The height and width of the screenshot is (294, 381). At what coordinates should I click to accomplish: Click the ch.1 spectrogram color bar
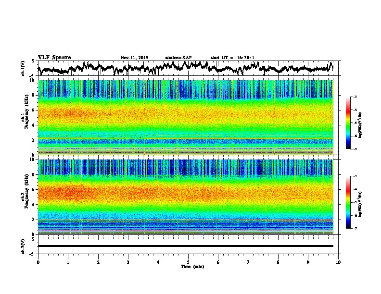tap(348, 123)
